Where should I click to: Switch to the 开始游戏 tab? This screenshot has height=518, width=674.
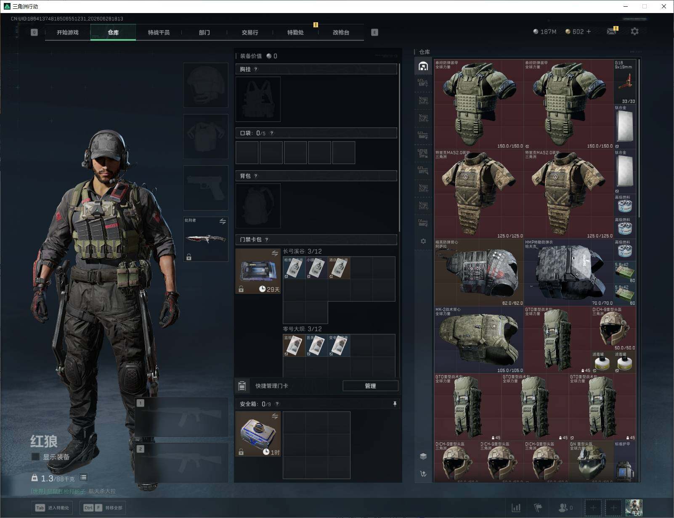pyautogui.click(x=68, y=32)
